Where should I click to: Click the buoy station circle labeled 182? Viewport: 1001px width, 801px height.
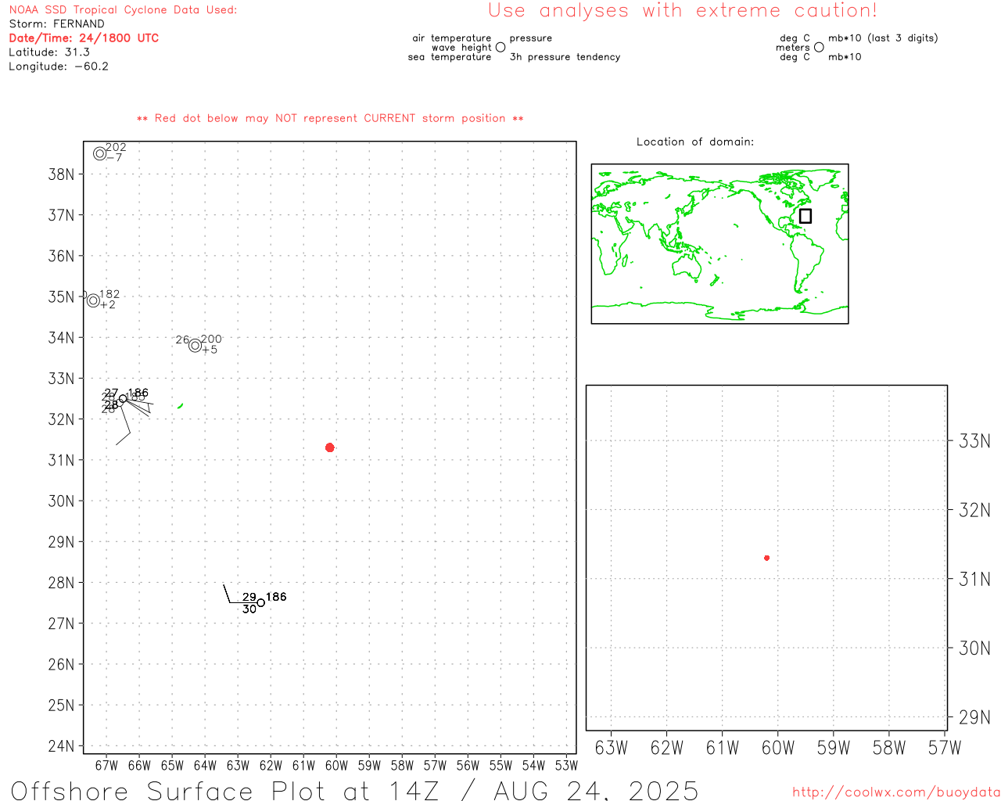coord(93,300)
